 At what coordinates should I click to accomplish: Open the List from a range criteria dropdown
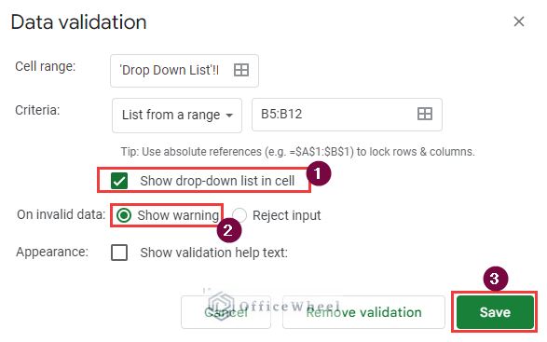(x=177, y=116)
